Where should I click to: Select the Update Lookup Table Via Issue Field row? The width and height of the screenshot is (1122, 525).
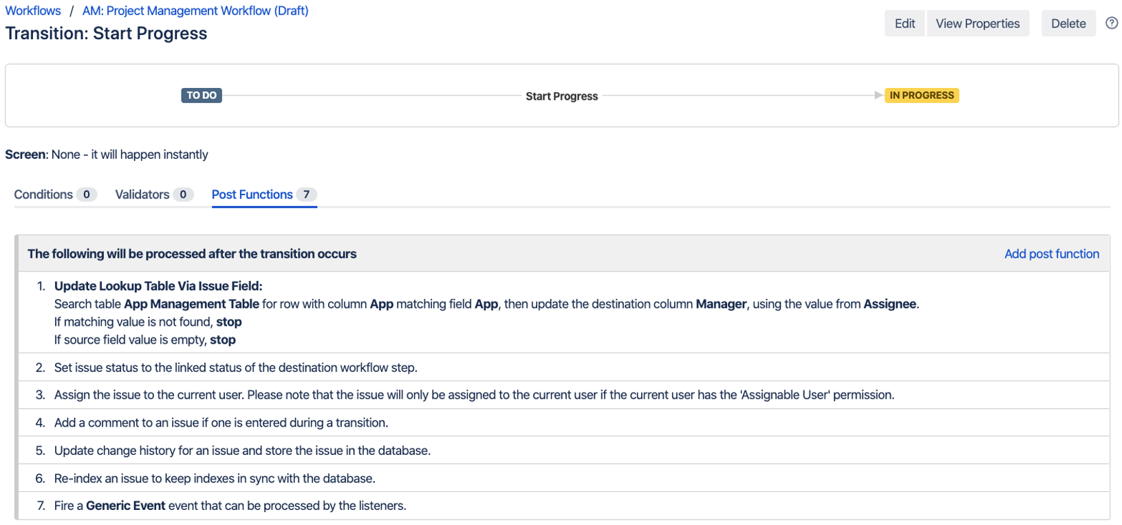pyautogui.click(x=158, y=286)
